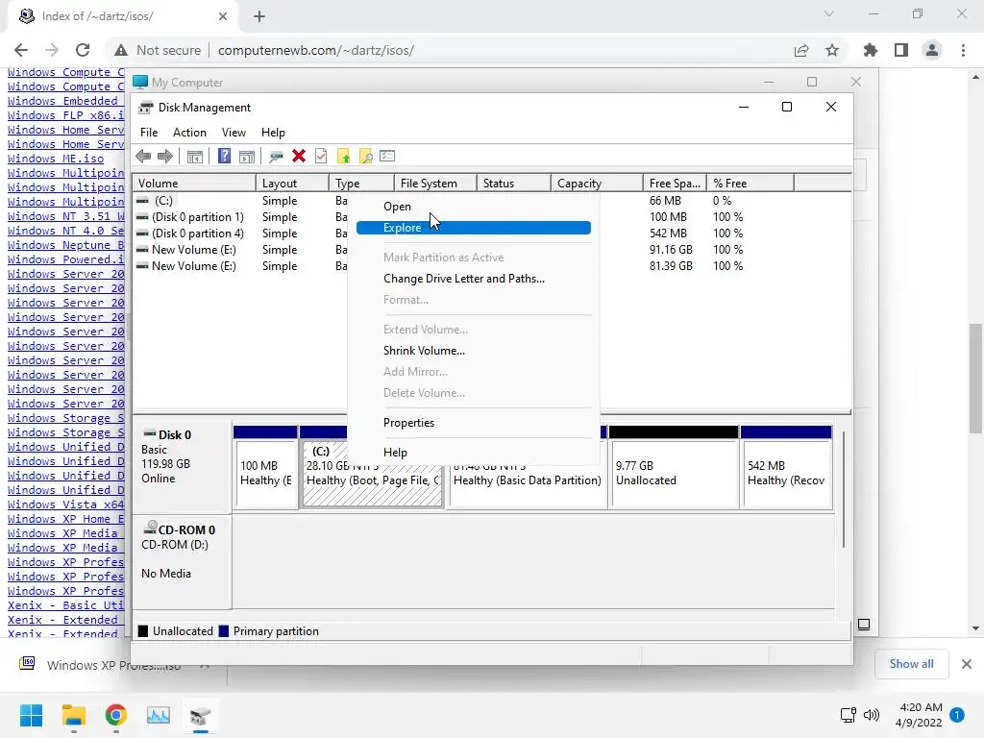The height and width of the screenshot is (738, 984).
Task: Click the Disk 0 label panel
Action: [182, 468]
